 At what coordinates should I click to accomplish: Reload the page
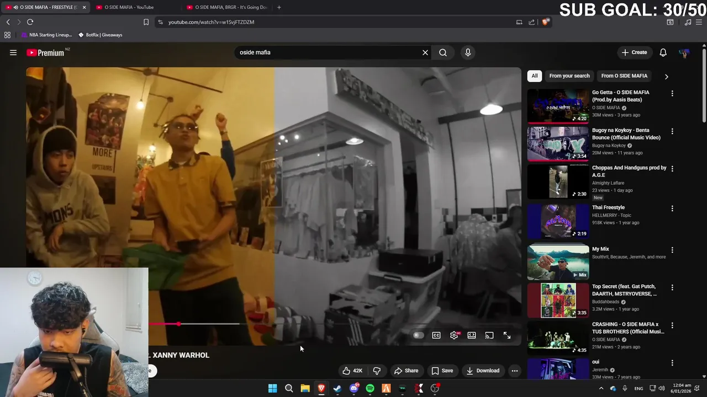coord(30,22)
